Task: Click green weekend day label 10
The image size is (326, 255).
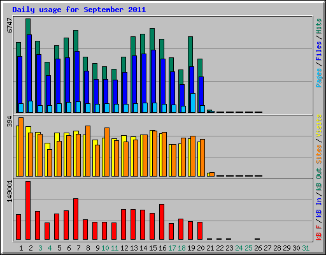Action: [x=105, y=248]
